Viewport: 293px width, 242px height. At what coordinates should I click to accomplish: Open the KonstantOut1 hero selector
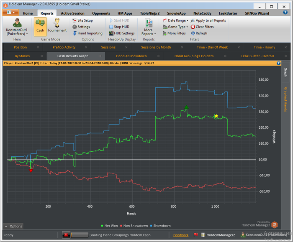point(17,27)
